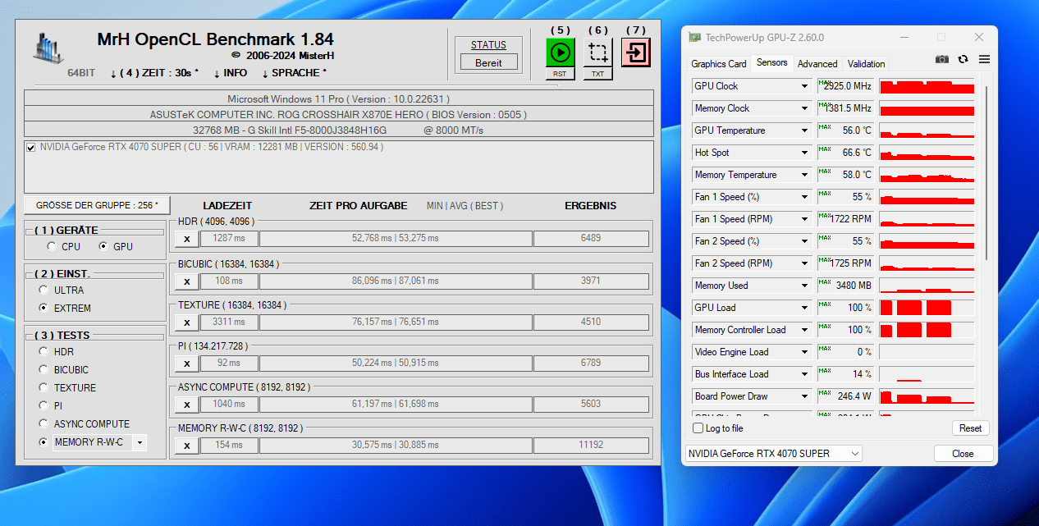Click the Memory Used 3480 MB reading
Screen dimensions: 1039x526
(845, 286)
